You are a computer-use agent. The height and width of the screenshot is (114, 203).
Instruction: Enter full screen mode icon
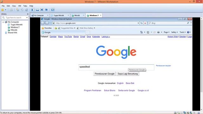click(42, 10)
